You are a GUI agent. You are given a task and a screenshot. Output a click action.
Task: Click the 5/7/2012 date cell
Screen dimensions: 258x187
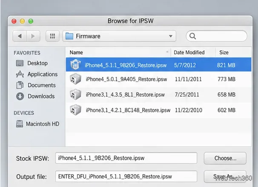(x=185, y=65)
